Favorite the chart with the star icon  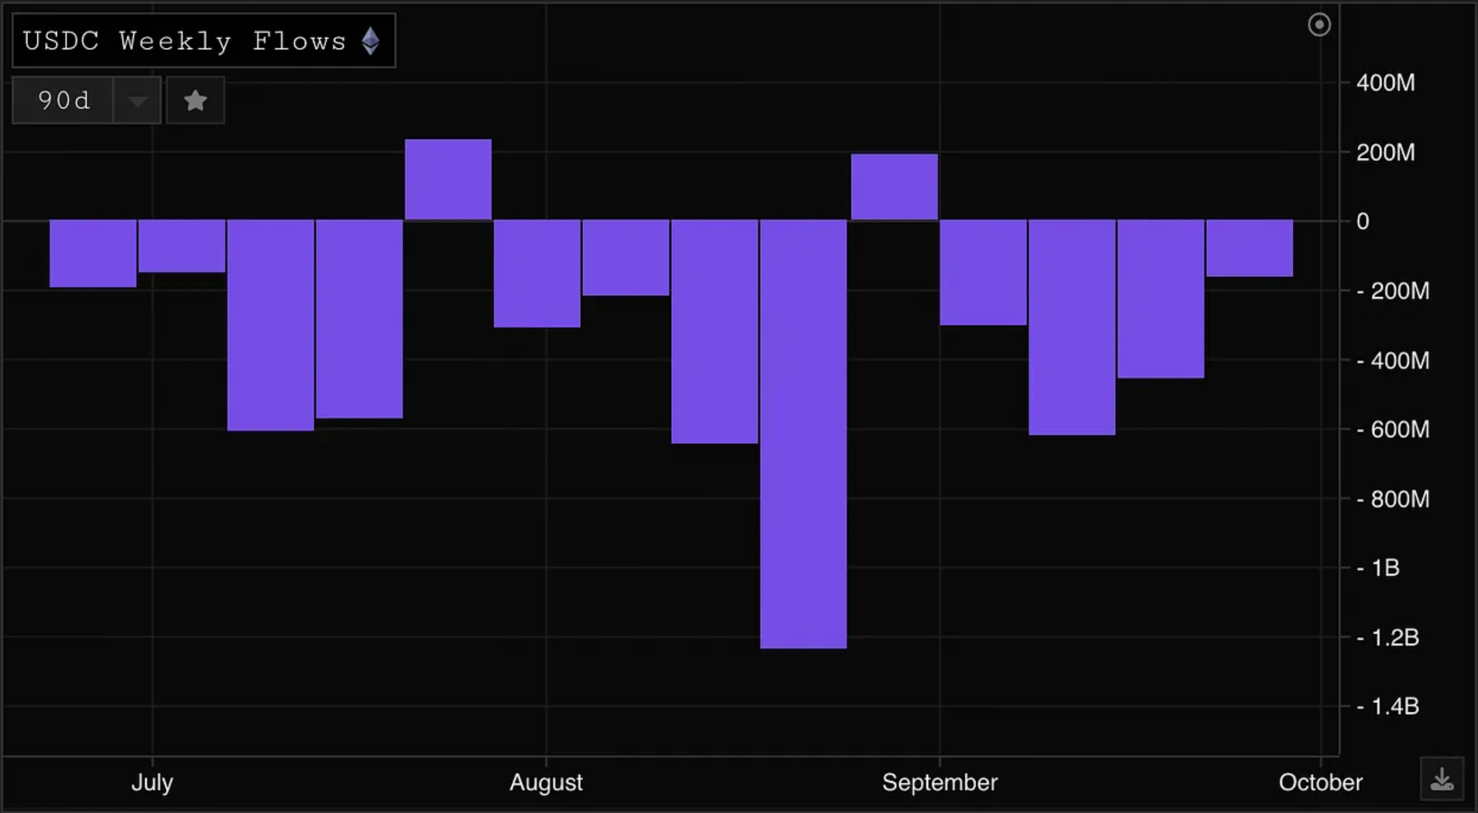195,101
